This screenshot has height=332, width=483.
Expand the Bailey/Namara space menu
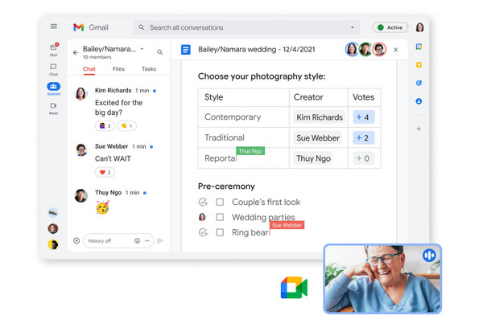point(142,49)
